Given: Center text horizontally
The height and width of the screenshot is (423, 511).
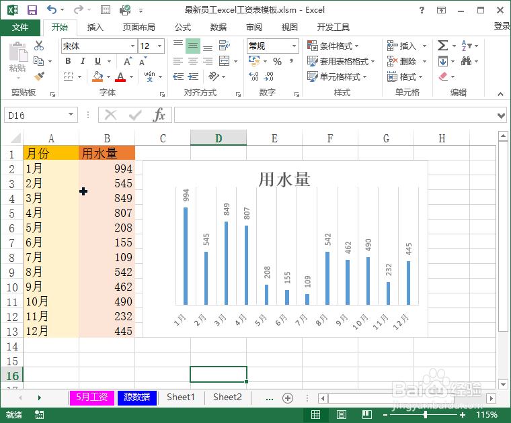Looking at the screenshot, I should (193, 61).
